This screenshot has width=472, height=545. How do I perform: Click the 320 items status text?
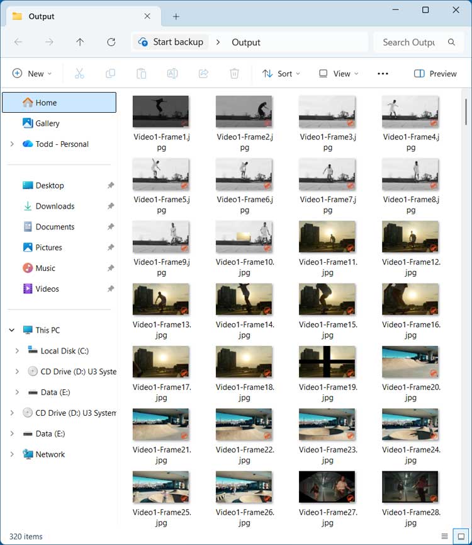click(26, 536)
